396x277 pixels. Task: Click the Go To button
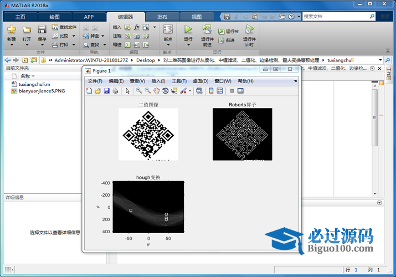(91, 36)
